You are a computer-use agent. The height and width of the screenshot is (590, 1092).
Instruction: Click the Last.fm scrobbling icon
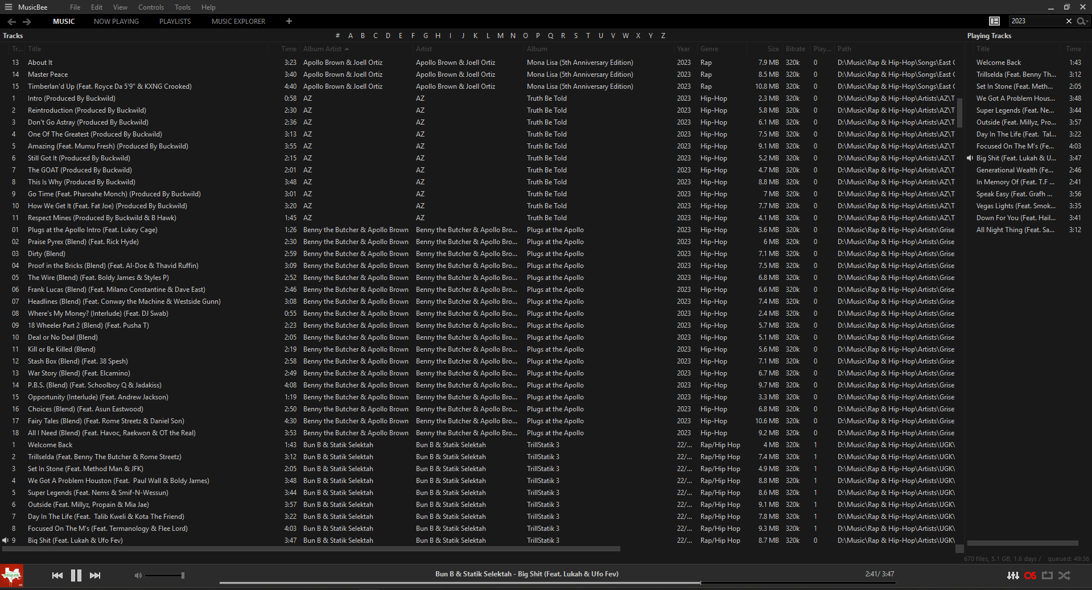pyautogui.click(x=1030, y=575)
